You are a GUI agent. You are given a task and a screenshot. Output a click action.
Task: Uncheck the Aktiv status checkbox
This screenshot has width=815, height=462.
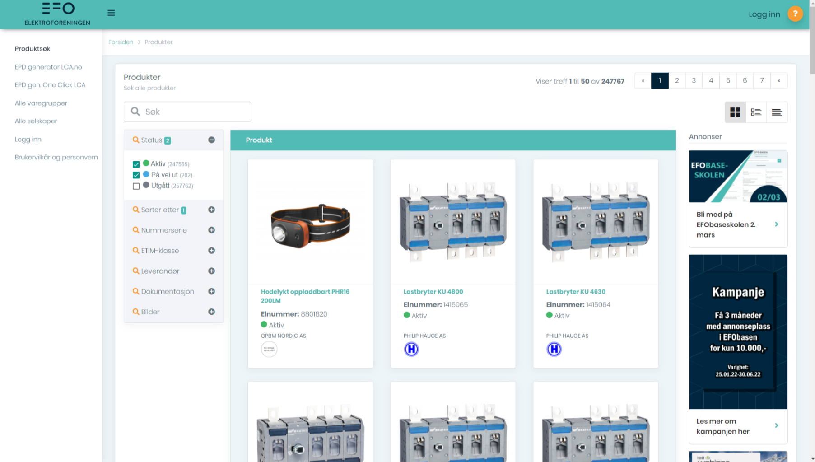click(136, 164)
